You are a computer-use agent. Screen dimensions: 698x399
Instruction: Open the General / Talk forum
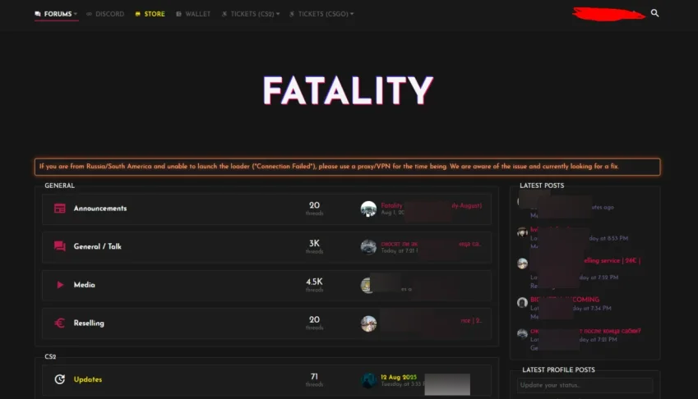click(98, 246)
